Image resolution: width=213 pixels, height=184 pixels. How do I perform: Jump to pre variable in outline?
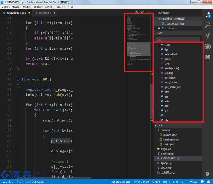(166, 106)
